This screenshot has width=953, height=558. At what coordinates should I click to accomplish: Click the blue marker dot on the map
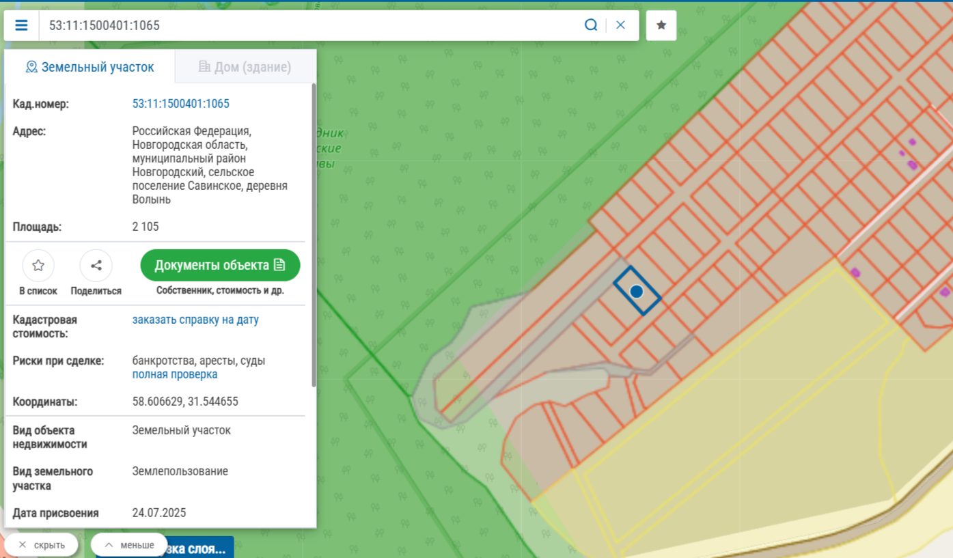(637, 292)
